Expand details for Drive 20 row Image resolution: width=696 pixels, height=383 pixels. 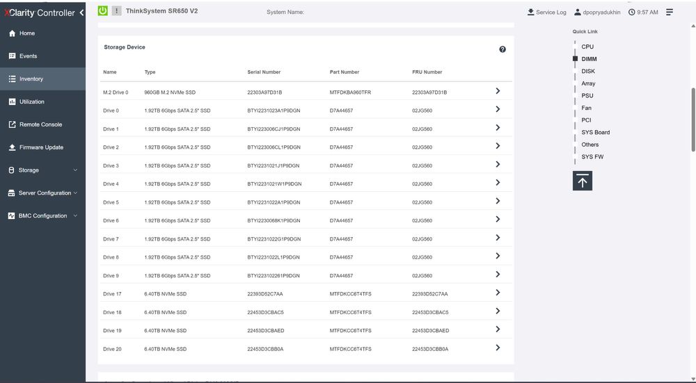tap(498, 348)
